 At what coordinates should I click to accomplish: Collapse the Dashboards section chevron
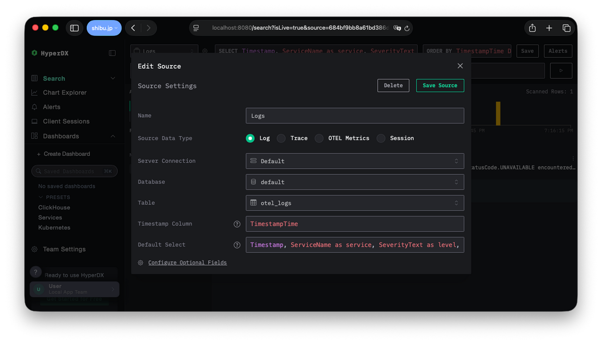coord(113,136)
